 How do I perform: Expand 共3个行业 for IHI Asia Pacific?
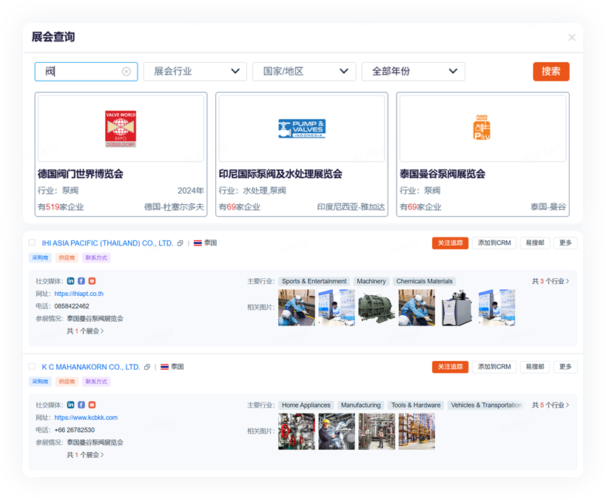click(x=551, y=281)
